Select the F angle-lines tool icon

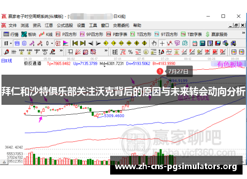click(192, 52)
